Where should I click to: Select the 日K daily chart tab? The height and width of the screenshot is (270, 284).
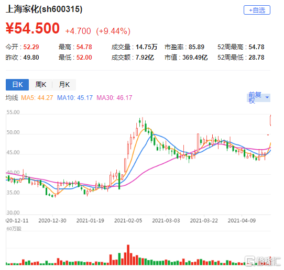[x=17, y=84]
